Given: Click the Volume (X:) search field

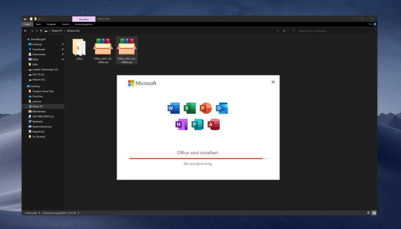Looking at the screenshot, I should 332,31.
